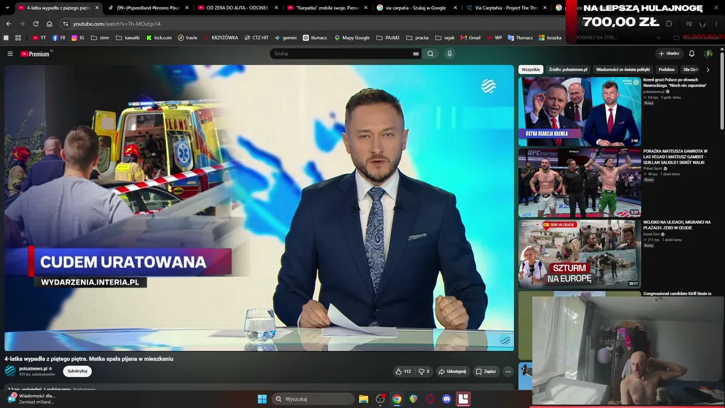Open the Wiadomości news widget on taskbar
Viewport: 725px width, 408px height.
point(31,399)
